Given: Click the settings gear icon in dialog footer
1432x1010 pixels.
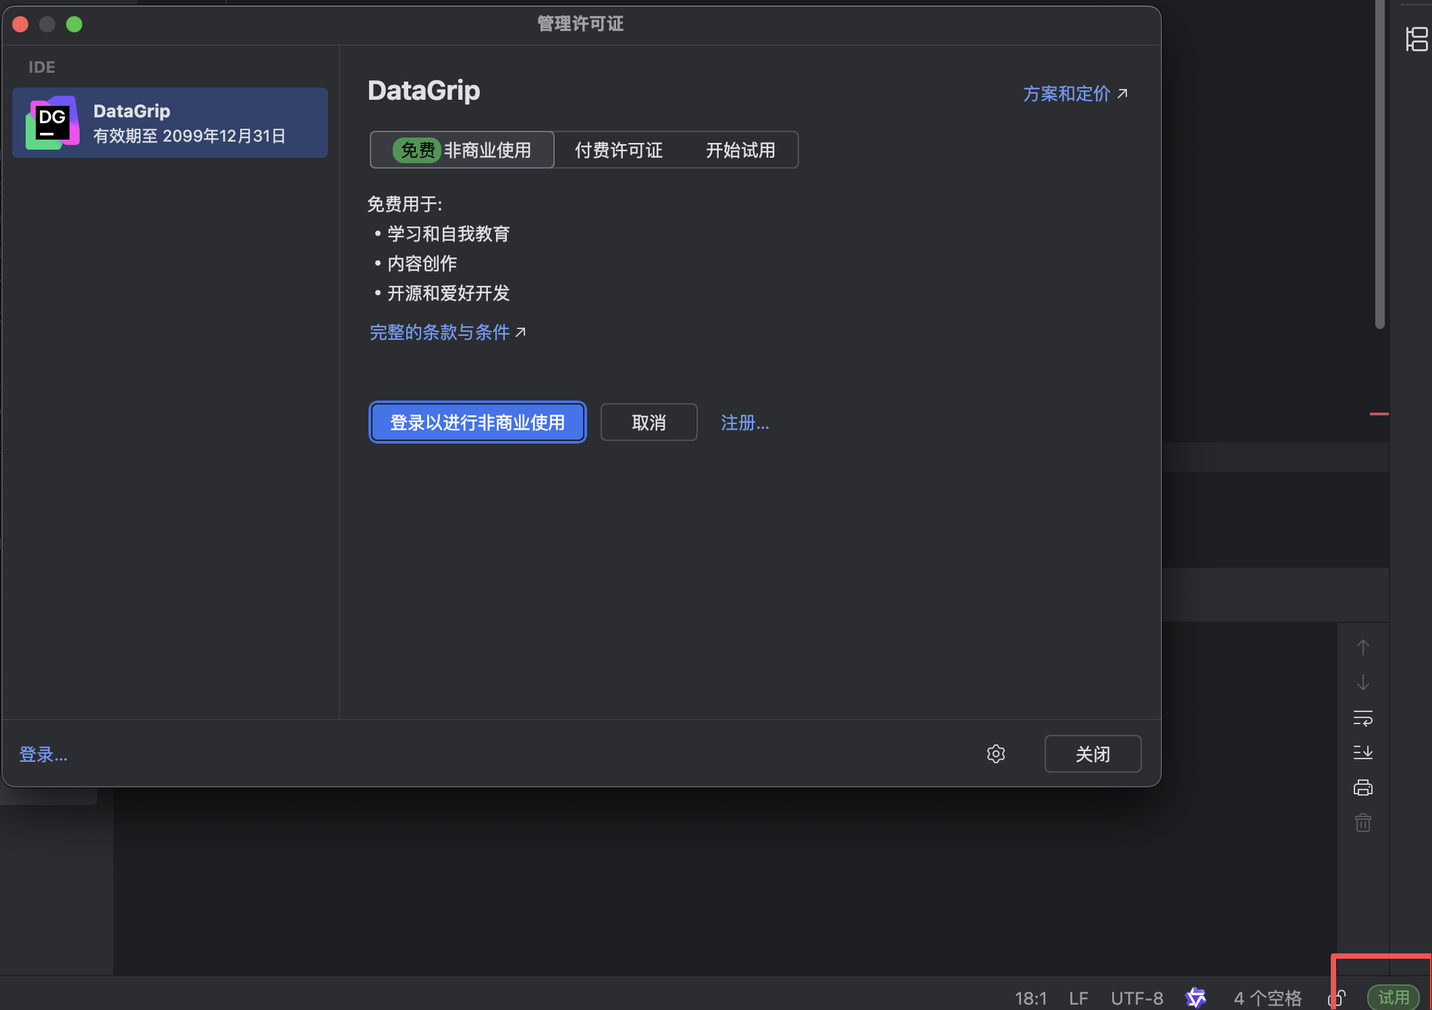Looking at the screenshot, I should (995, 754).
